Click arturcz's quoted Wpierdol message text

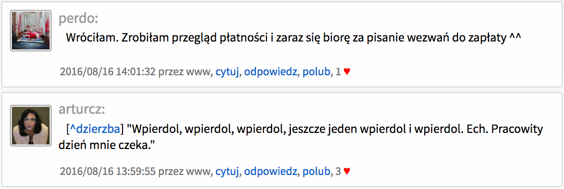click(x=300, y=138)
